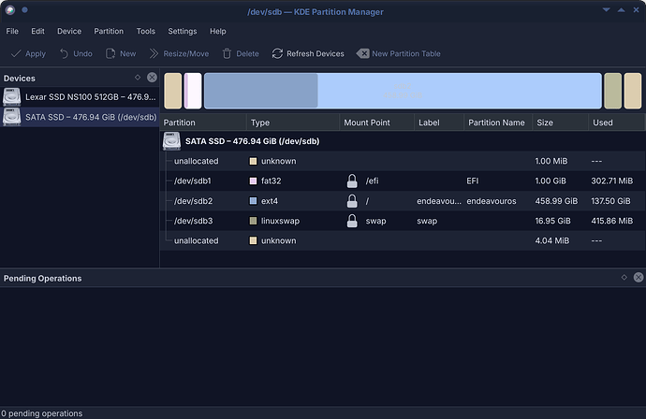
Task: Select the /dev/sdb1 partition row
Action: (403, 181)
